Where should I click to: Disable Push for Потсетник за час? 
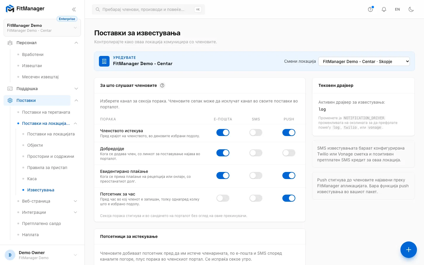(289, 198)
